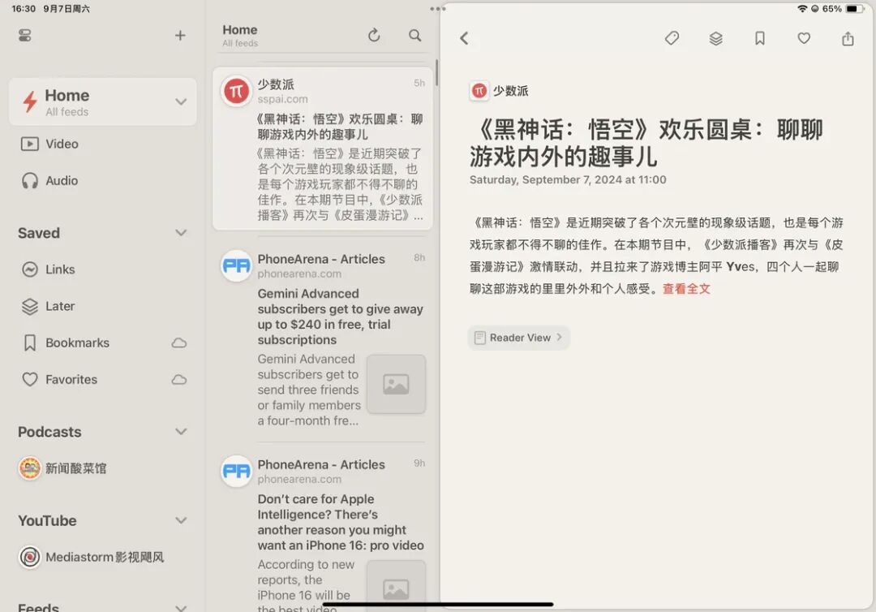Open the Apple Intelligence iPhone 16 article
Image resolution: width=876 pixels, height=612 pixels.
322,531
